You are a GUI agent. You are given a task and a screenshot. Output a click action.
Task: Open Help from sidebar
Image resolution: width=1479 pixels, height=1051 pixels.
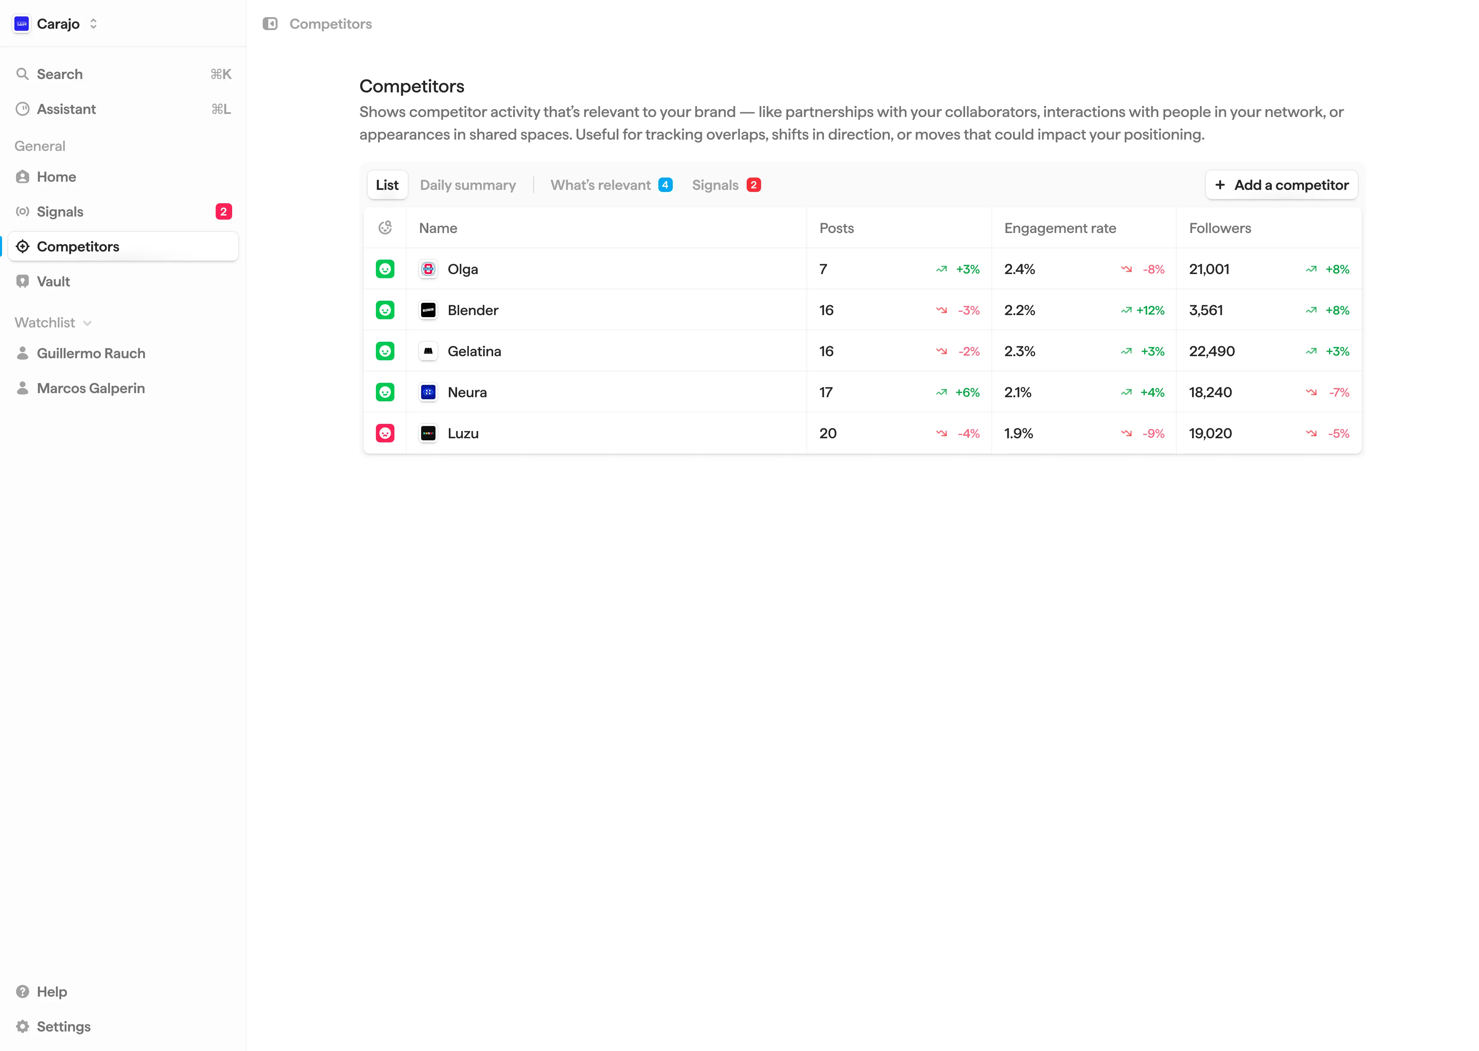tap(52, 991)
